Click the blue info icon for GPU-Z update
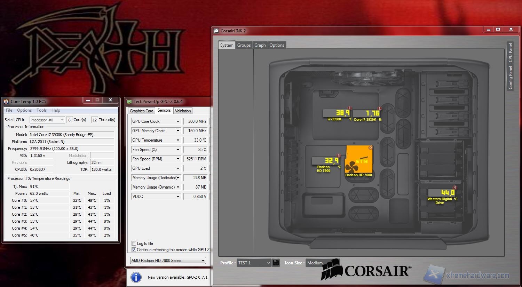Viewport: 522px width, 287px height. (136, 277)
